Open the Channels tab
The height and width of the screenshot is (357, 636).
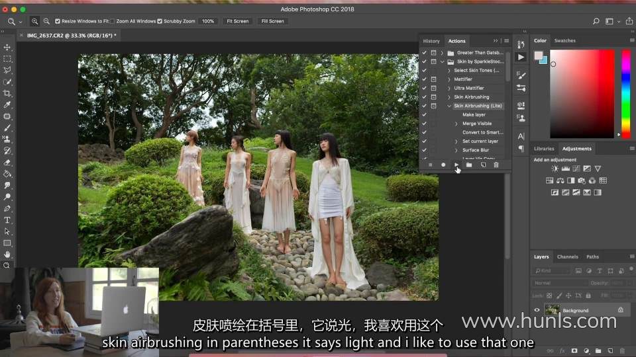(x=567, y=257)
